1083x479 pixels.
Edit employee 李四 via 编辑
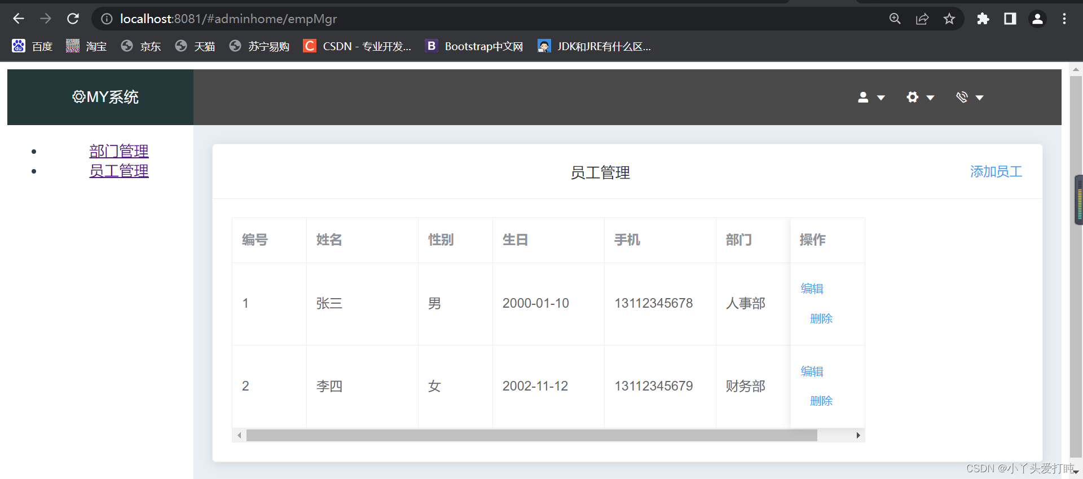tap(812, 371)
